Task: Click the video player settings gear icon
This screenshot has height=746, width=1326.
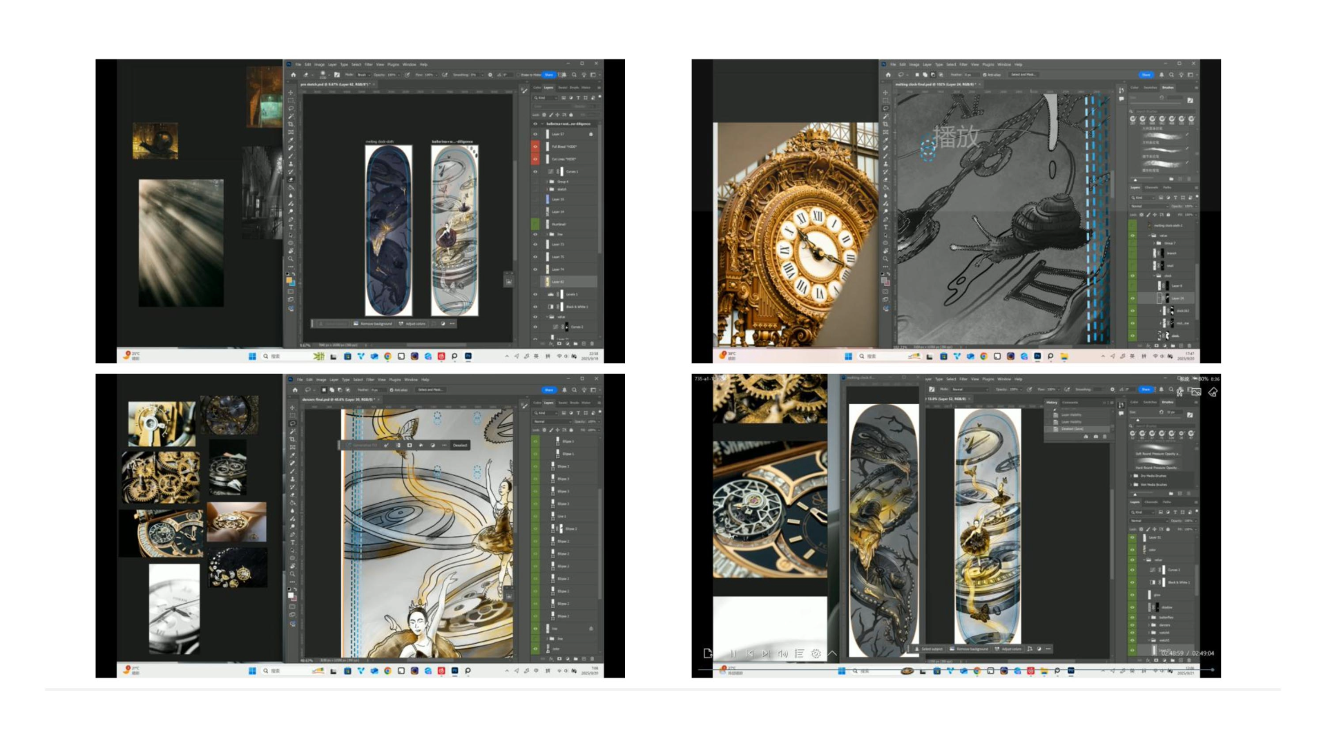Action: pos(816,653)
